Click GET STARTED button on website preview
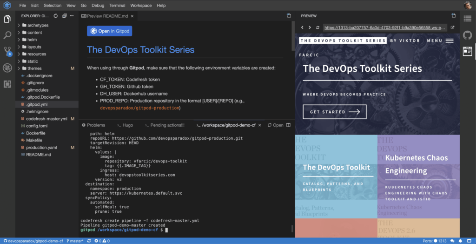This screenshot has width=476, height=244. [x=335, y=112]
